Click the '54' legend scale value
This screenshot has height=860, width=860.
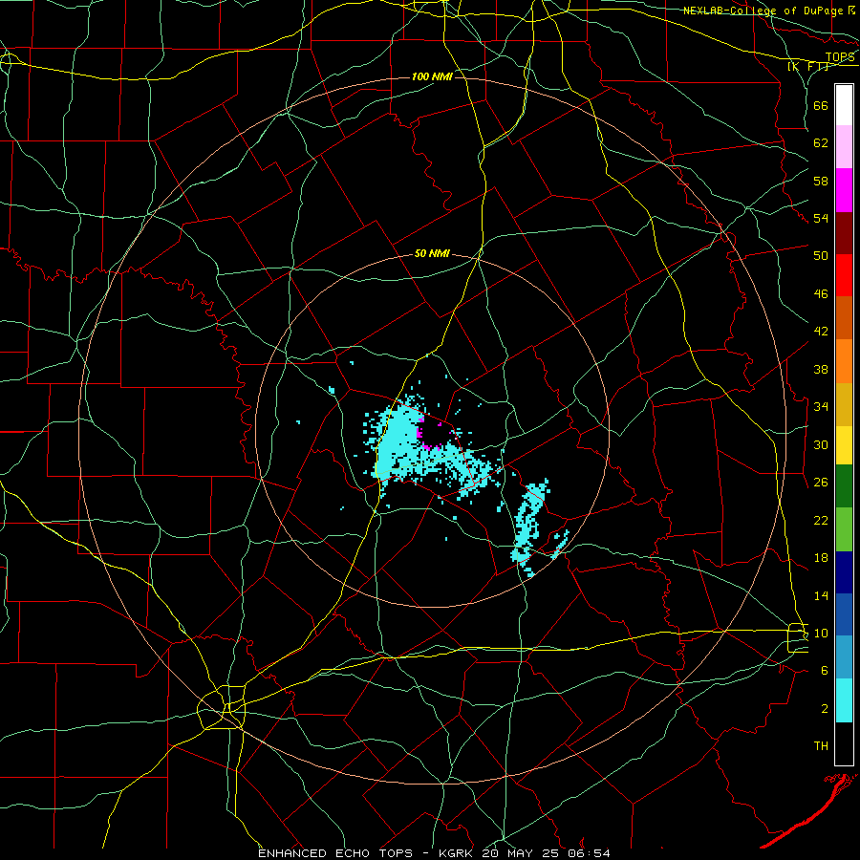[x=821, y=219]
